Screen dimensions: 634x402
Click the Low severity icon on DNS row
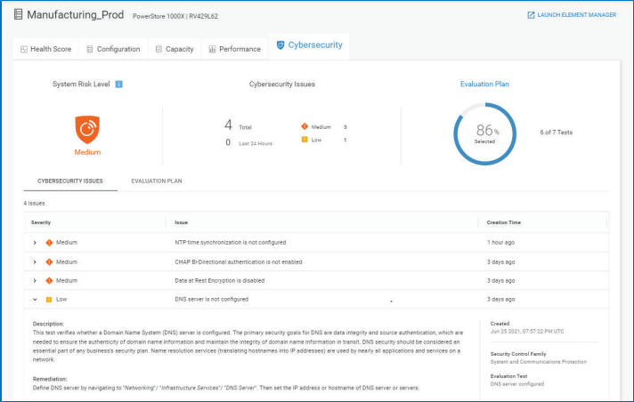pos(49,300)
